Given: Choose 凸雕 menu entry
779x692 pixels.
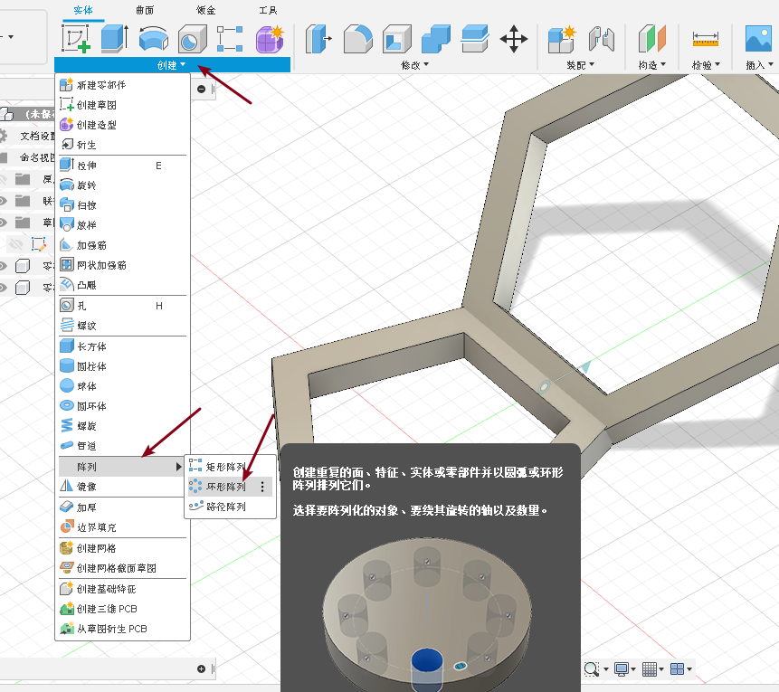Looking at the screenshot, I should click(x=123, y=285).
